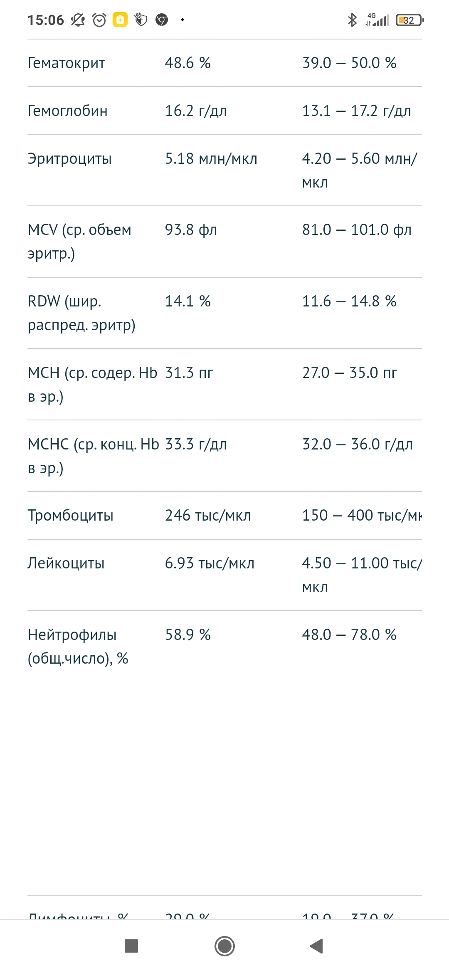Tap the battery level indicator
This screenshot has width=449, height=973.
410,20
